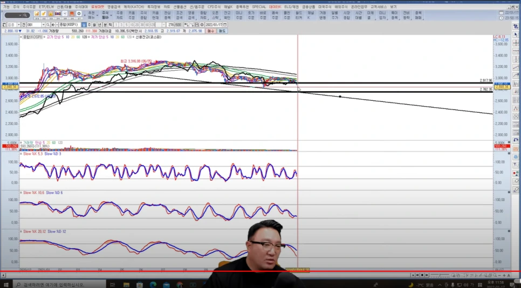This screenshot has height=288, width=521.
Task: Select 년 (yearly) chart period
Action: pyautogui.click(x=99, y=25)
